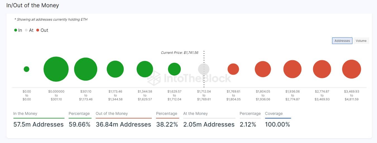
Task: Click the In/Out of the Money heading
Action: (x=33, y=5)
